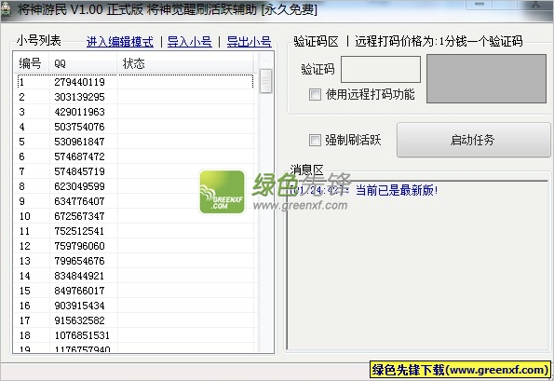Select account row 279440119

point(135,82)
